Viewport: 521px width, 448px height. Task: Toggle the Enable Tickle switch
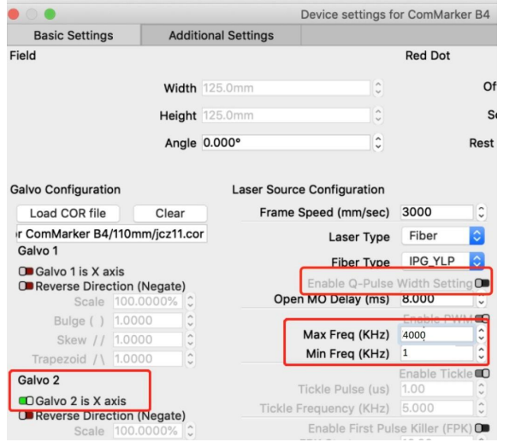tap(485, 373)
